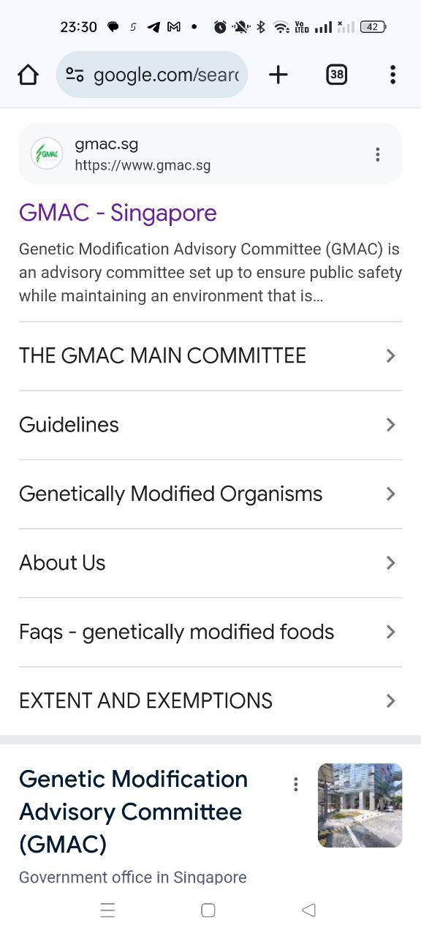The height and width of the screenshot is (936, 421).
Task: Open Genetically Modified Organisms sitelink
Action: (x=210, y=494)
